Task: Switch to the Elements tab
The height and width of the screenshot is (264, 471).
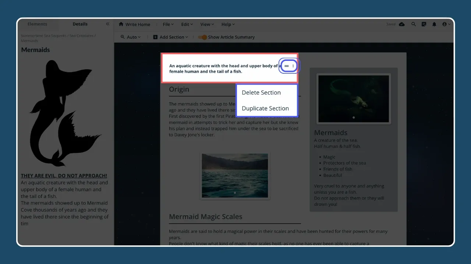Action: tap(37, 24)
